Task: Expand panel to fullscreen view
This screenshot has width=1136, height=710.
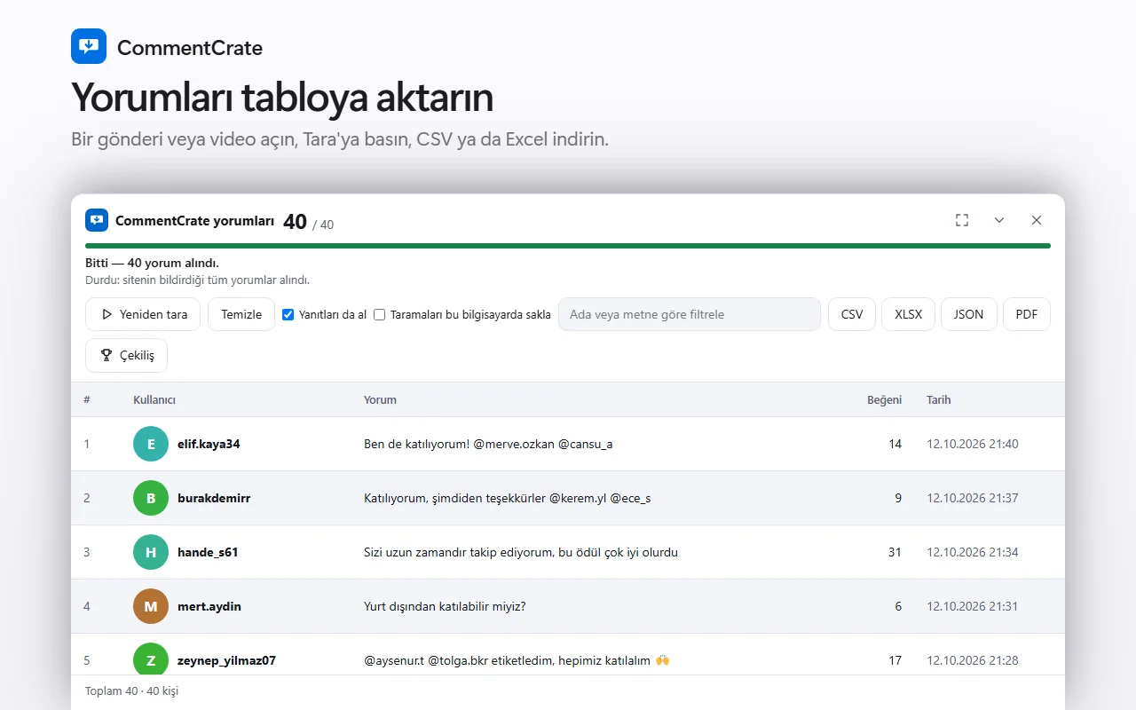Action: click(962, 220)
